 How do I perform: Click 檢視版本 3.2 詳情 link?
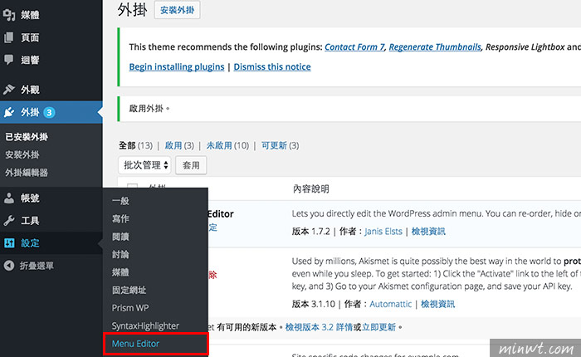click(x=319, y=327)
